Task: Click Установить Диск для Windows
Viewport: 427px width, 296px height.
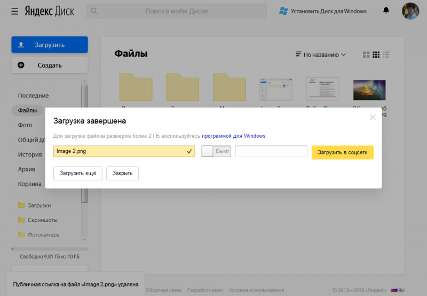Action: 323,11
